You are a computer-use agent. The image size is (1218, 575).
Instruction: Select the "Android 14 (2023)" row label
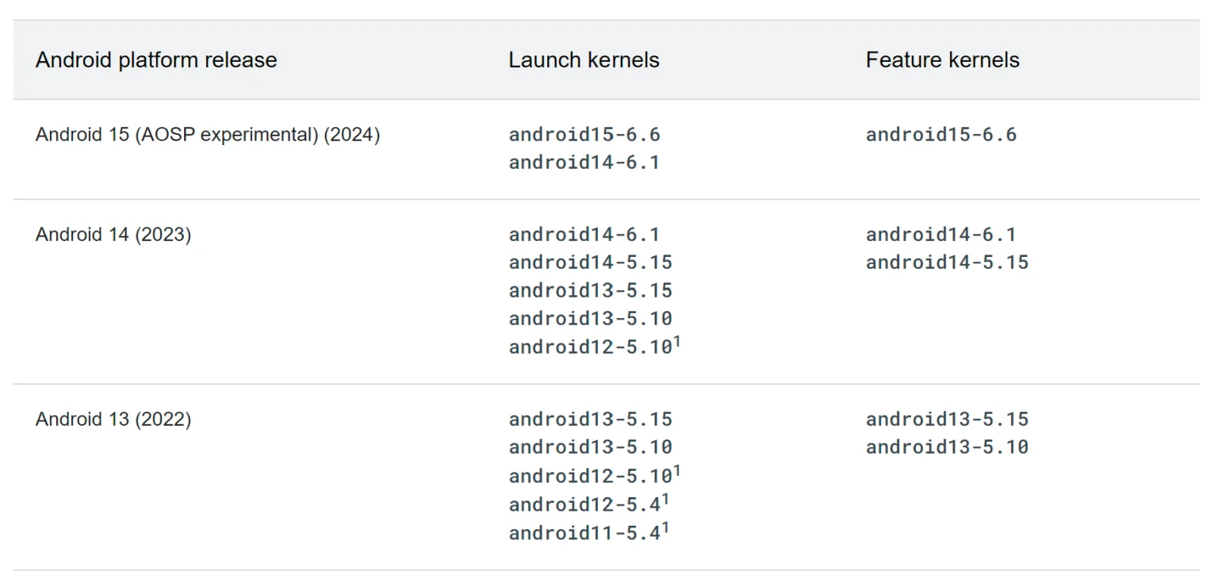point(113,235)
